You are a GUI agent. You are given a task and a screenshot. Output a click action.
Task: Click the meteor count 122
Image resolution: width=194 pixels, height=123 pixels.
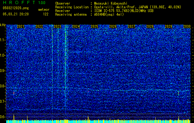pyautogui.click(x=46, y=14)
